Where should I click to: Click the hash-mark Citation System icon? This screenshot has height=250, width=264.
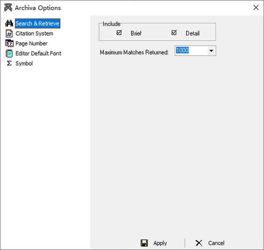tap(9, 33)
